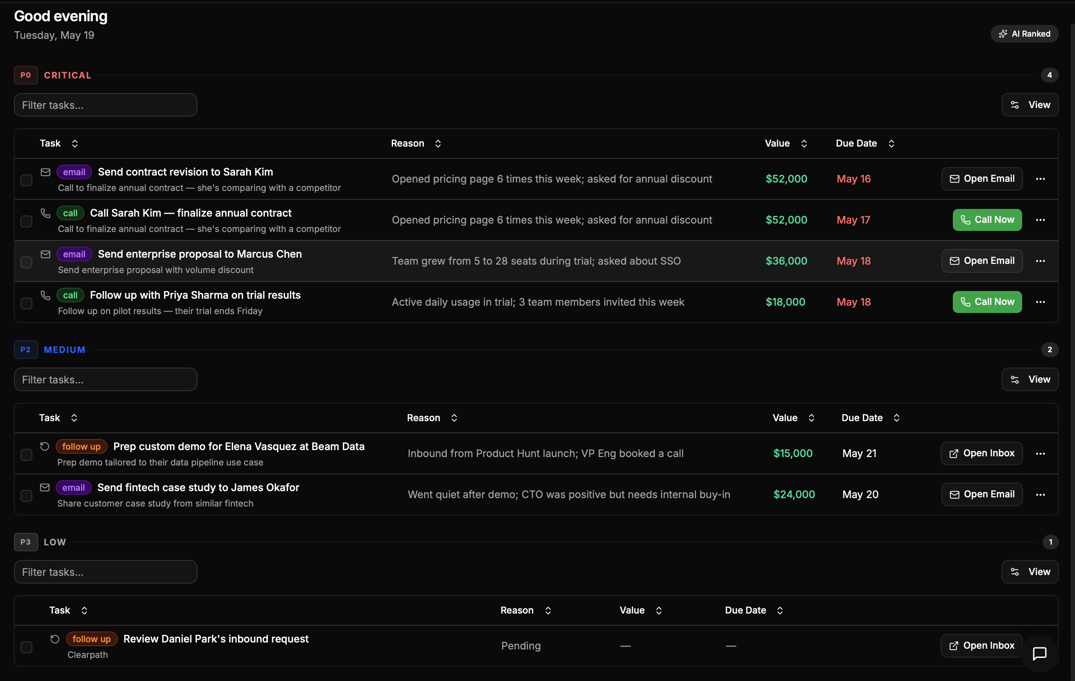Screen dimensions: 1075x681
Task: Click the follow up tag on Elena Vasquez task
Action: [x=81, y=446]
